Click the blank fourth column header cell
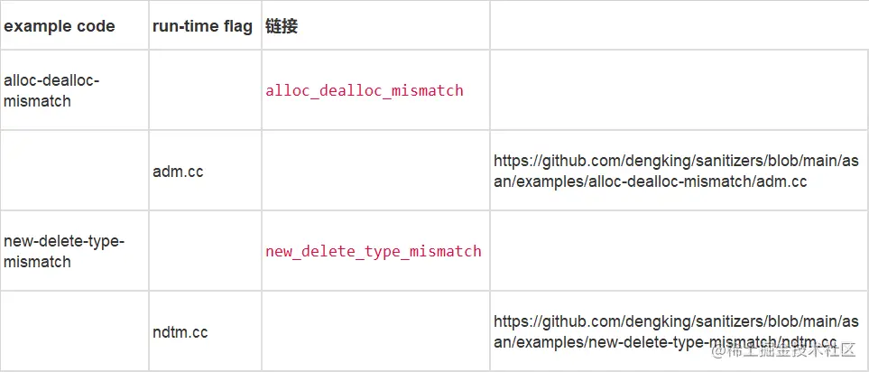 pos(679,26)
